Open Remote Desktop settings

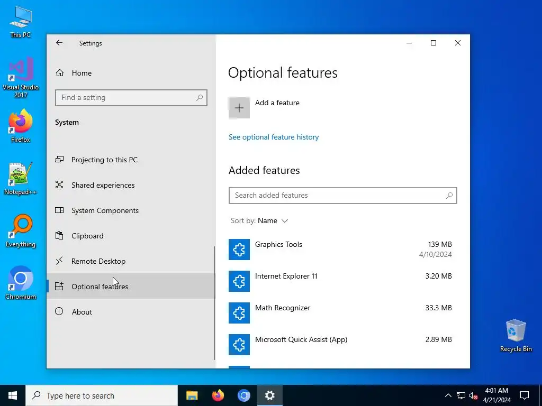(x=131, y=261)
